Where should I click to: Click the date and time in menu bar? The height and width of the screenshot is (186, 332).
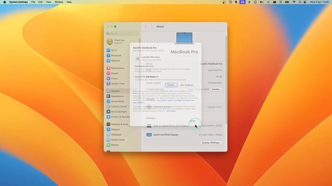click(x=320, y=2)
